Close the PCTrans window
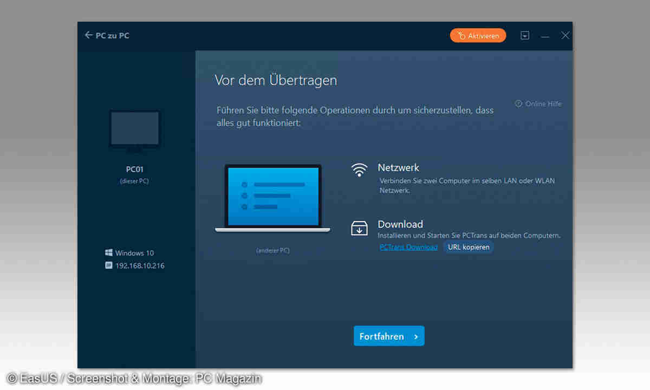This screenshot has height=390, width=650. pos(565,36)
